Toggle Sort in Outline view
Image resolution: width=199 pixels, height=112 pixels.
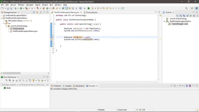(181, 16)
